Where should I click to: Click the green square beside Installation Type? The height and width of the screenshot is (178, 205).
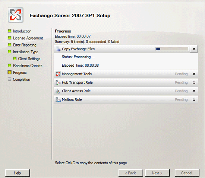click(x=9, y=52)
